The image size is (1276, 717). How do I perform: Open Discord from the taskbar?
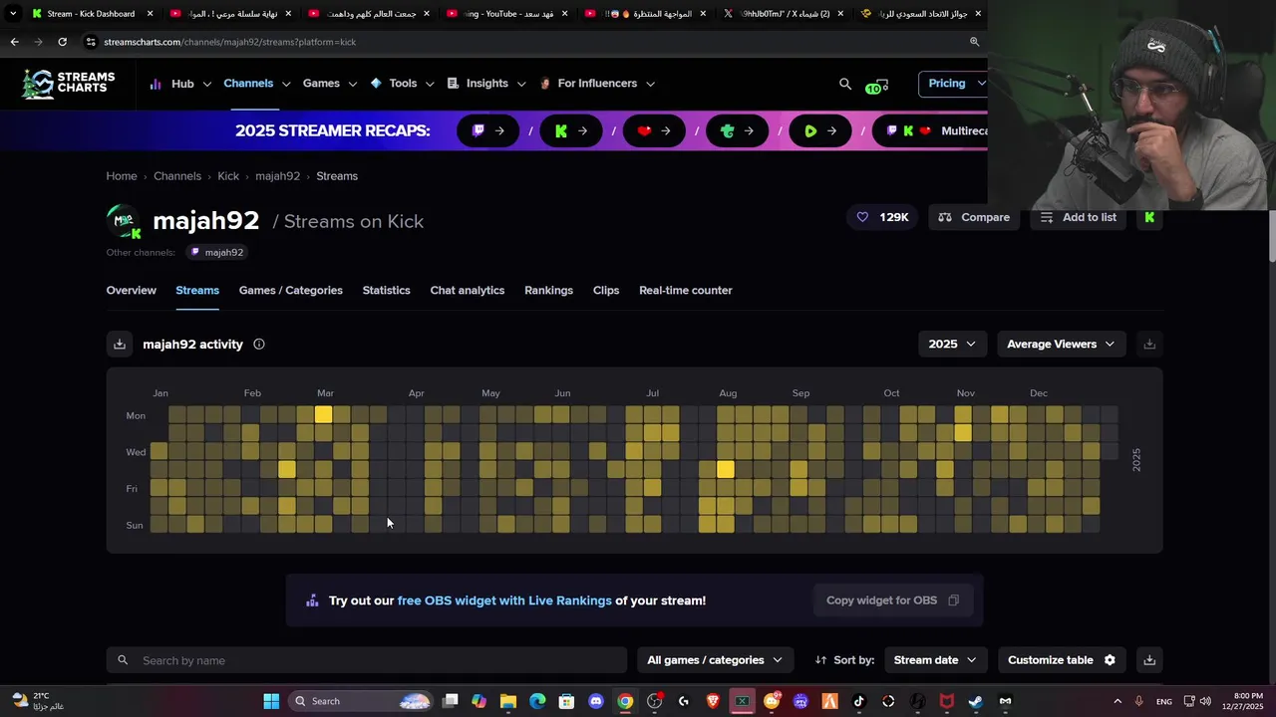(x=596, y=701)
